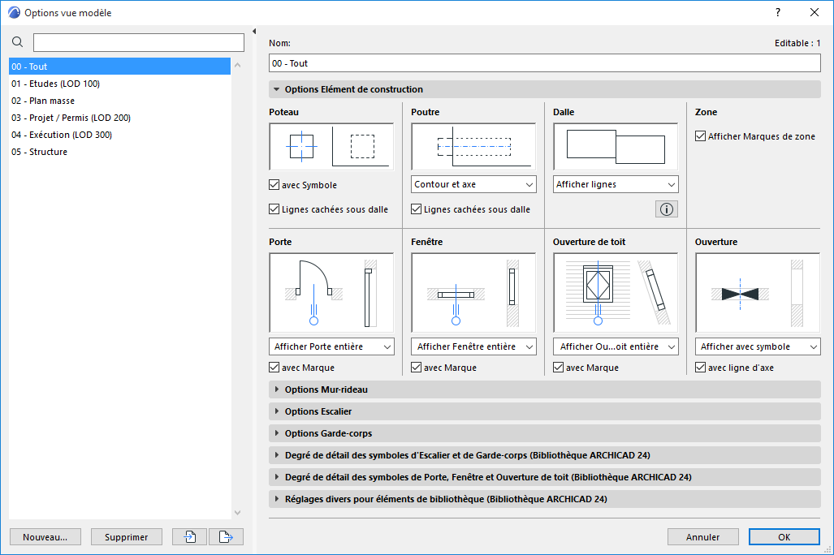Viewport: 834px width, 555px height.
Task: Uncheck avec ligne d'axe under Ouverture
Action: (700, 367)
